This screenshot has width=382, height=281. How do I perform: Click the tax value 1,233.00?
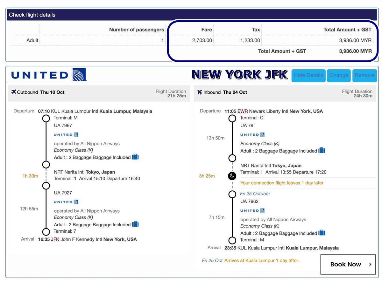[x=250, y=40]
